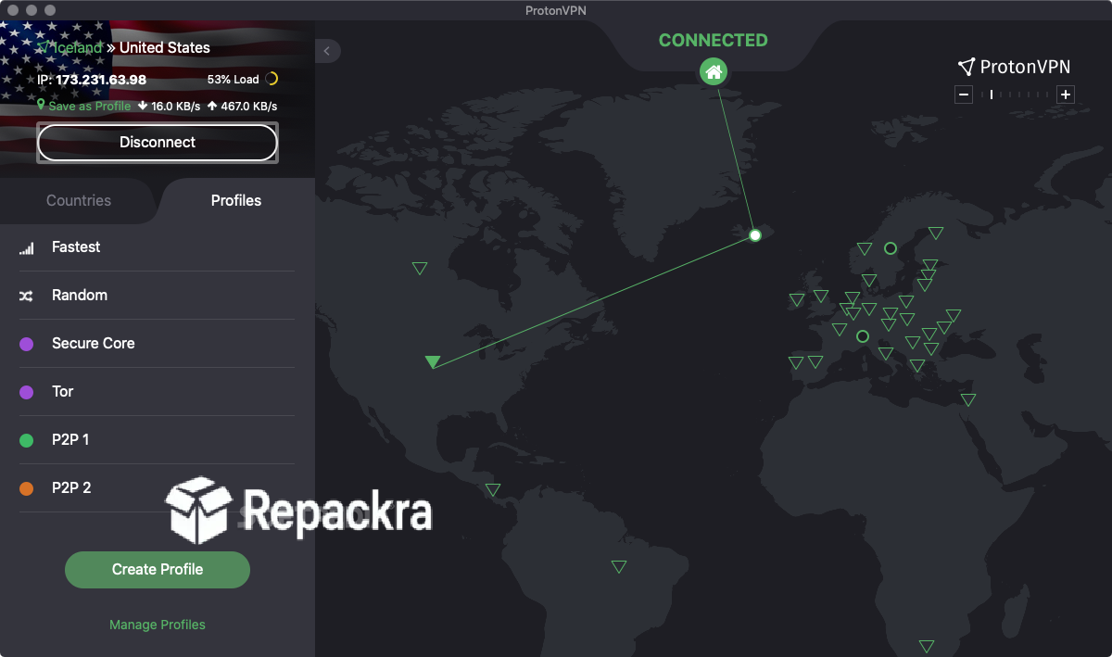Select the Finland server triangle marker
This screenshot has width=1112, height=657.
point(936,233)
